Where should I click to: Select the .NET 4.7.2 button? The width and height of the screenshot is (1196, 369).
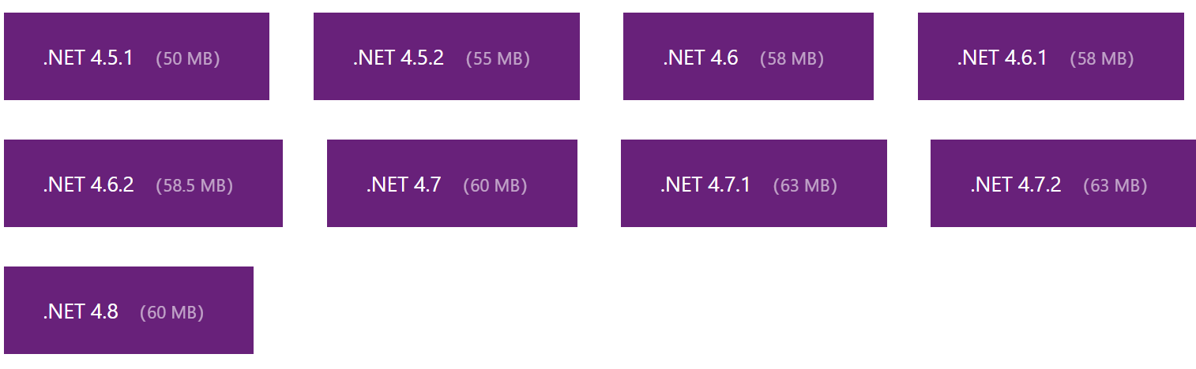[x=1062, y=184]
